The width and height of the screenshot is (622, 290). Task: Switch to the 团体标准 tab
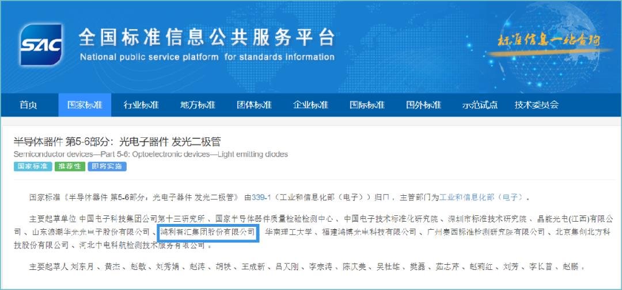(254, 105)
